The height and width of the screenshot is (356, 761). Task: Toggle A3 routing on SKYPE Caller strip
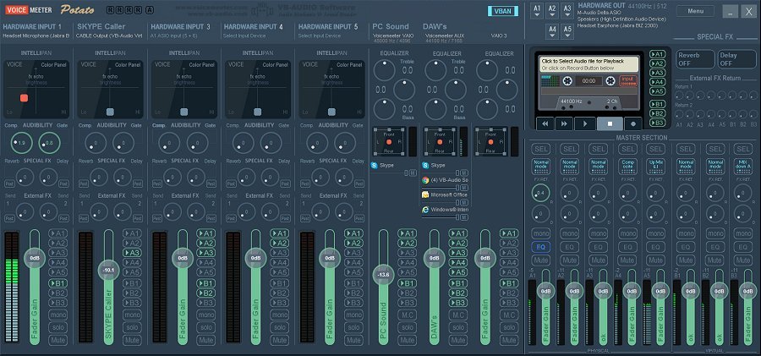132,253
